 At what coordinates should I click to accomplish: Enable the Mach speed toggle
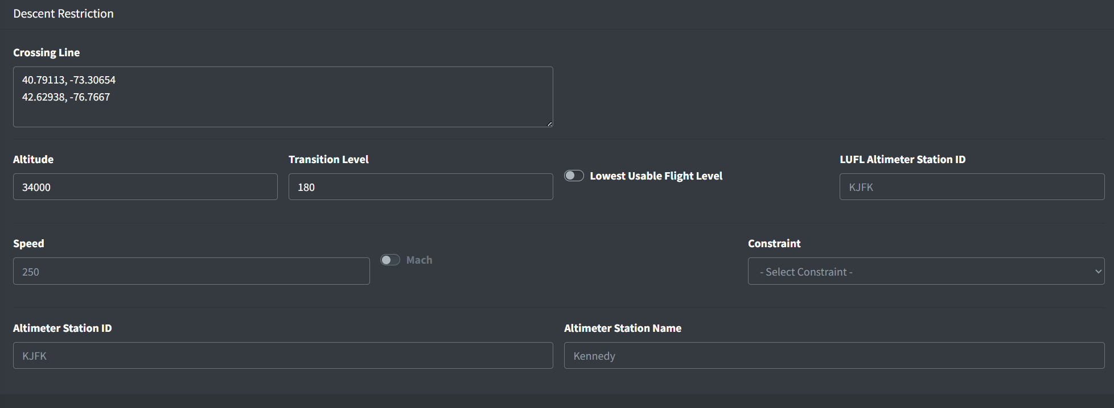coord(390,260)
